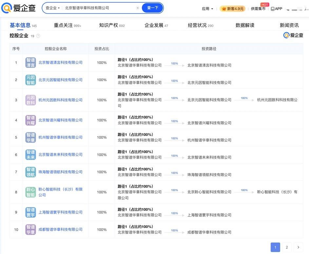Go to next page with arrow
309x254 pixels.
tap(298, 247)
